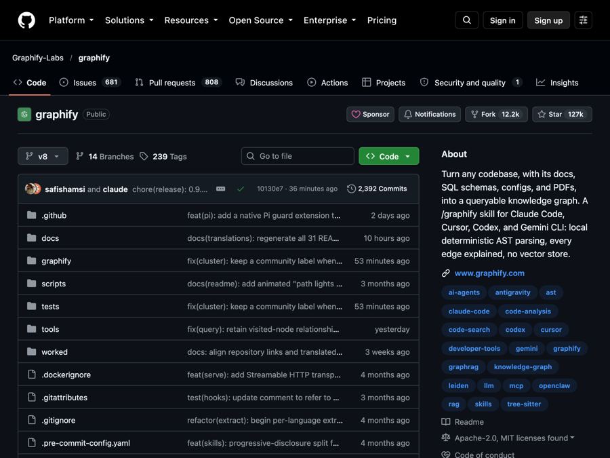Click the Sign up button
The width and height of the screenshot is (610, 458).
coord(548,20)
